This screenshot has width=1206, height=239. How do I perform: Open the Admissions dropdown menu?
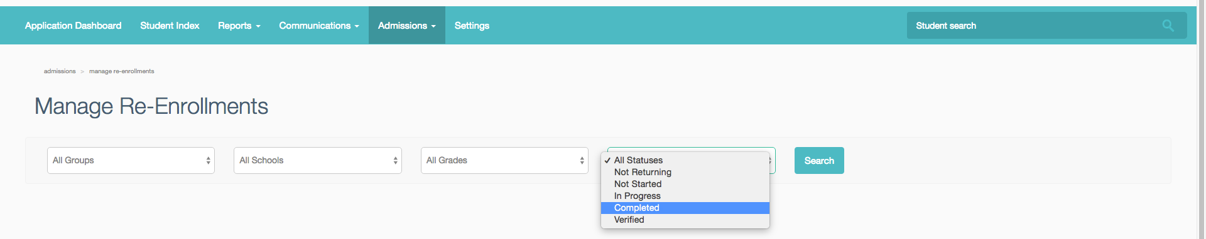[x=407, y=26]
